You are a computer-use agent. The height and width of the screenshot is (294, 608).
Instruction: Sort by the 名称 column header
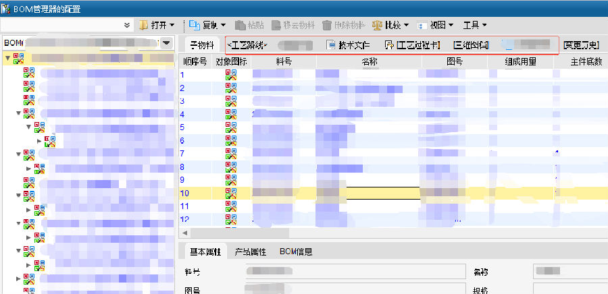pos(369,61)
